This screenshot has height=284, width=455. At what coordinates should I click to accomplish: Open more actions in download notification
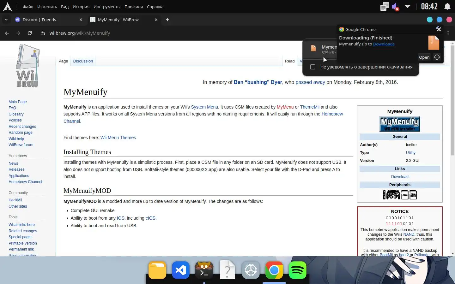coord(437,57)
